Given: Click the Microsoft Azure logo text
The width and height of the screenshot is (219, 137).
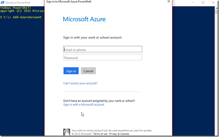Looking at the screenshot, I should (84, 19).
